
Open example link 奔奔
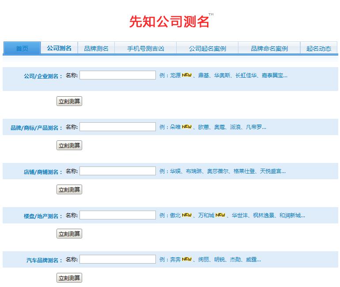pyautogui.click(x=175, y=260)
